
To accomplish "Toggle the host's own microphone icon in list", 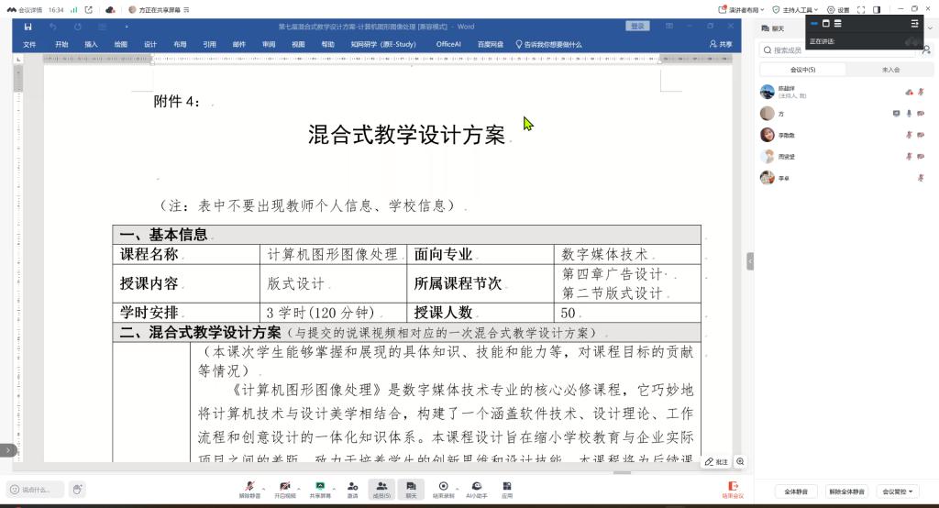I will (x=921, y=92).
